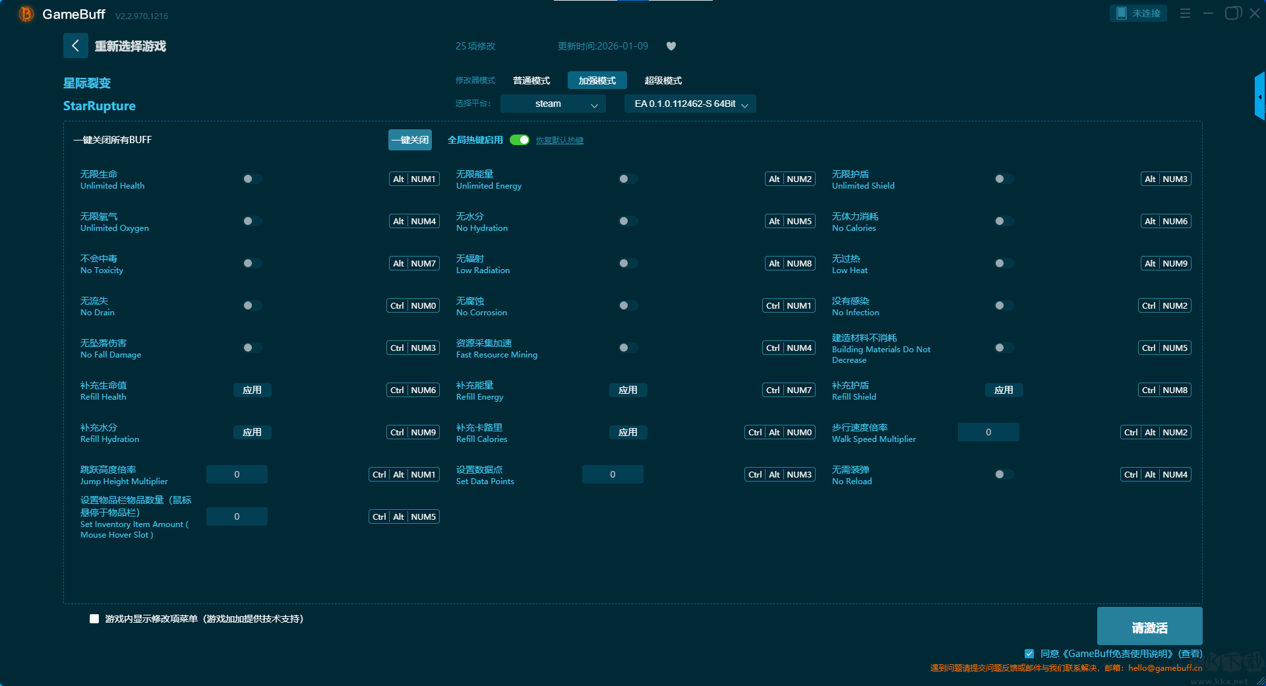This screenshot has width=1266, height=686.
Task: Open the EA 0.1.0.112462-S 64Bit version dropdown
Action: coord(690,104)
